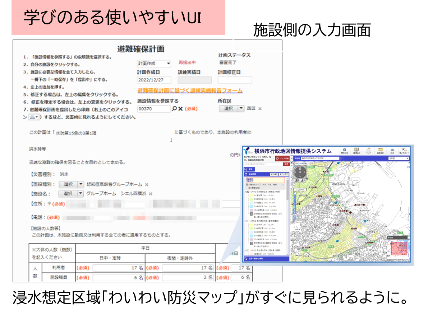Screen dimensions: 446x316
Task: Click the 計画作成日 field showing 2022/12/27
Action: tap(154, 80)
